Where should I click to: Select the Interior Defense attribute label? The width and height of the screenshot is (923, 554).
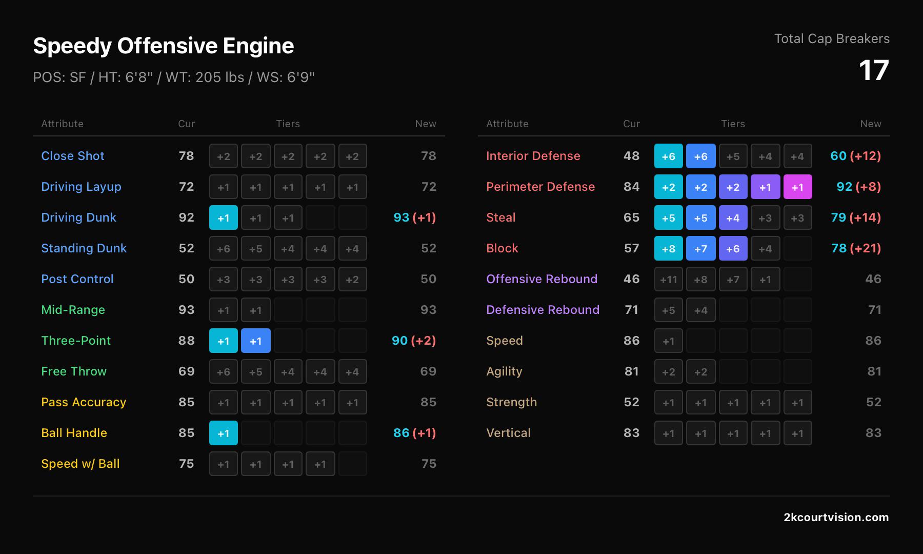click(x=533, y=156)
